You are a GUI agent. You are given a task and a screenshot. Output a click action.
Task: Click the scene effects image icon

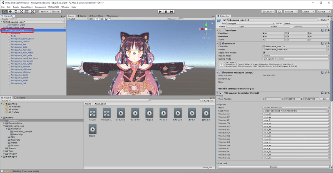107,19
